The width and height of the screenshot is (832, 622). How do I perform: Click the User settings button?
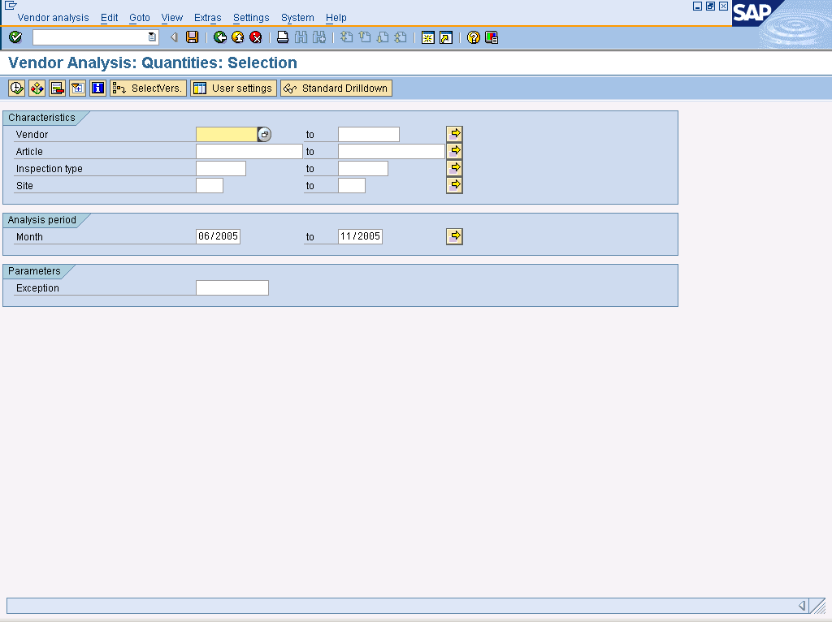pos(233,88)
